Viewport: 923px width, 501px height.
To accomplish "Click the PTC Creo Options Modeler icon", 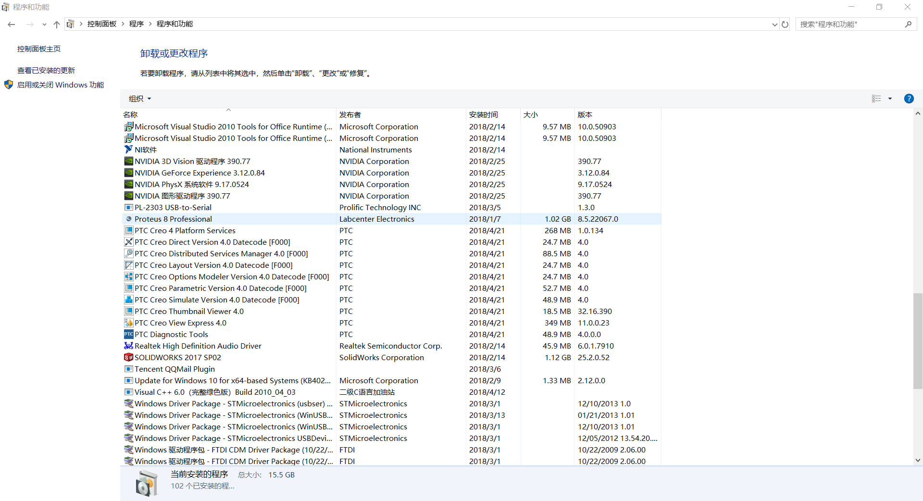I will (128, 276).
